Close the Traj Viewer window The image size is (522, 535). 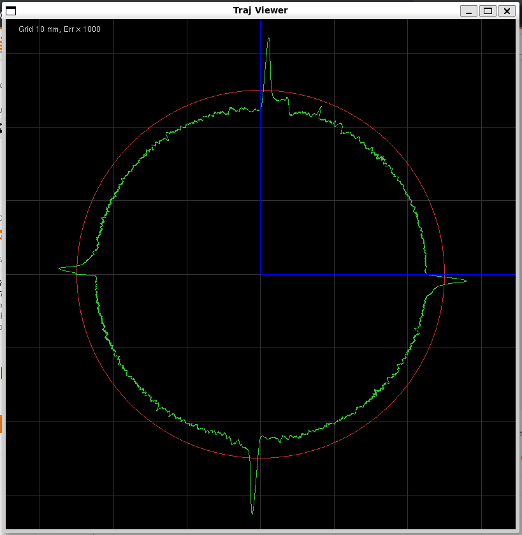click(507, 11)
